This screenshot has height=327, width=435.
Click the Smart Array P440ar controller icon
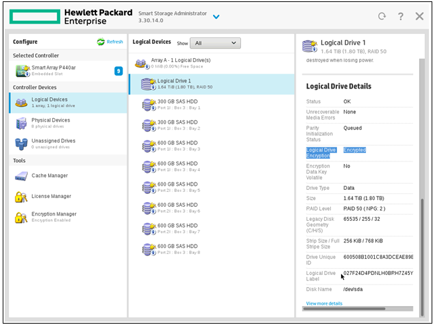pyautogui.click(x=22, y=71)
